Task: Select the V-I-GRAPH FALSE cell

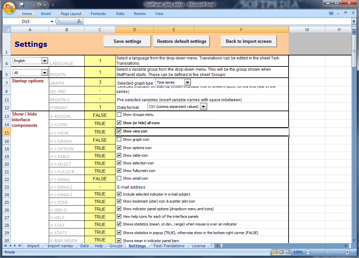Action: coord(100,140)
